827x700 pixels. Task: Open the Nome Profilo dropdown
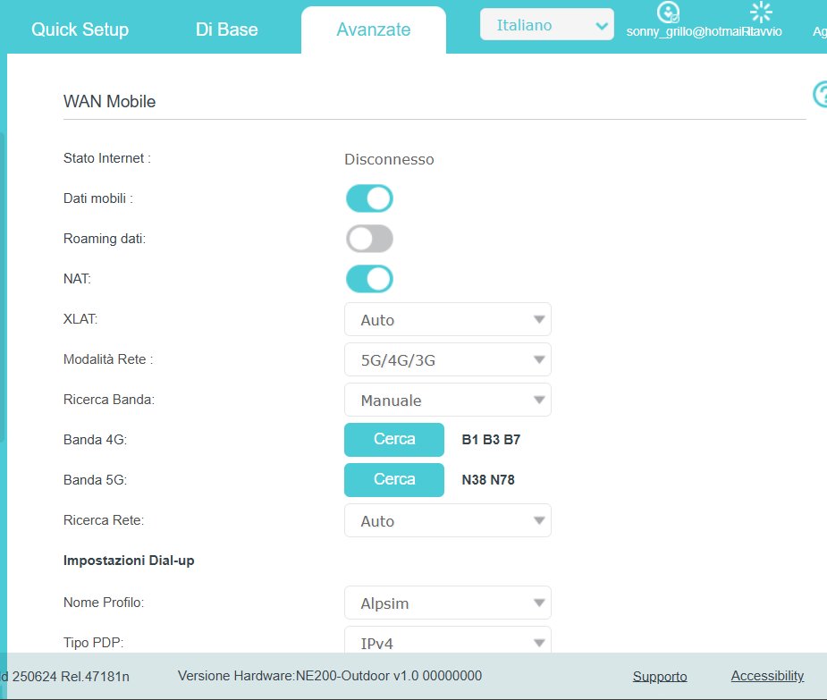point(447,603)
